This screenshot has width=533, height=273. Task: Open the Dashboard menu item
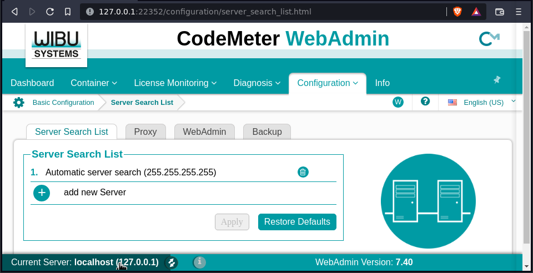click(x=32, y=83)
